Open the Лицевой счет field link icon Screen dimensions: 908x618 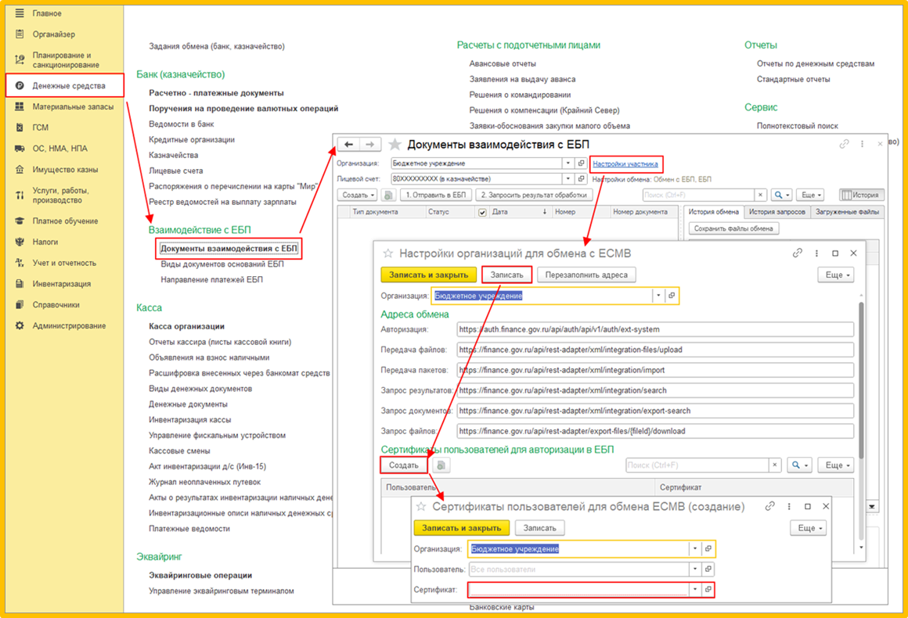[582, 179]
